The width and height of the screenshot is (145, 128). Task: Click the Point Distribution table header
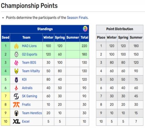click(x=120, y=29)
